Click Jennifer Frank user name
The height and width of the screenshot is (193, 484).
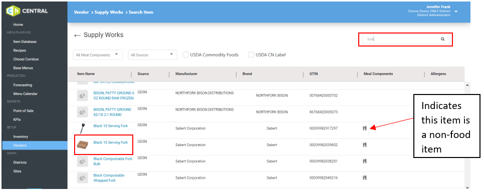click(438, 7)
